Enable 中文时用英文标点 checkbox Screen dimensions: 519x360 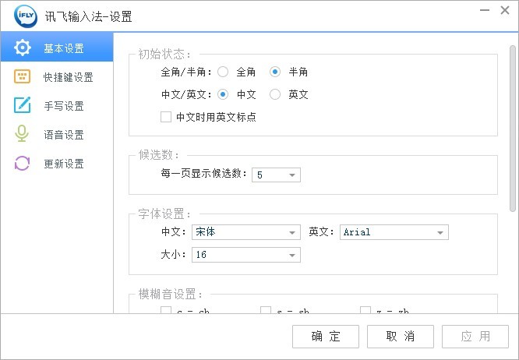[x=165, y=117]
